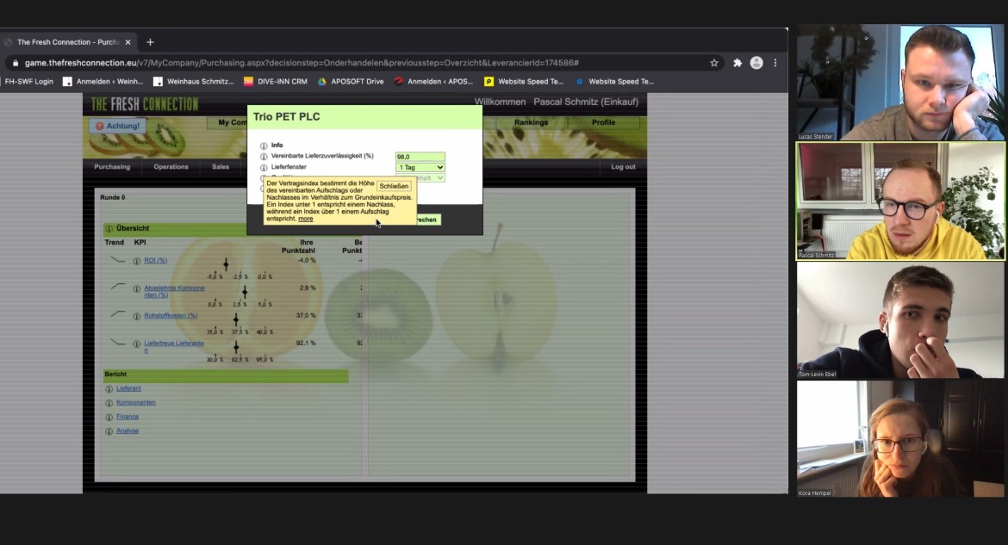Click the Achtung! warning button
The width and height of the screenshot is (1008, 545).
click(x=118, y=126)
